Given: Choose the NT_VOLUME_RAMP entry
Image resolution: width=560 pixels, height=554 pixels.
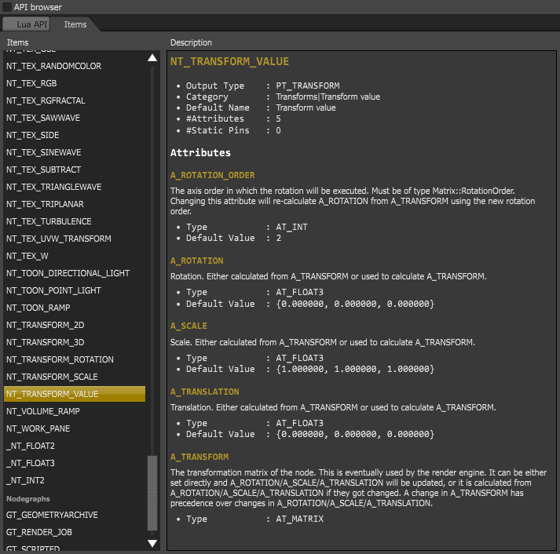Looking at the screenshot, I should click(43, 411).
